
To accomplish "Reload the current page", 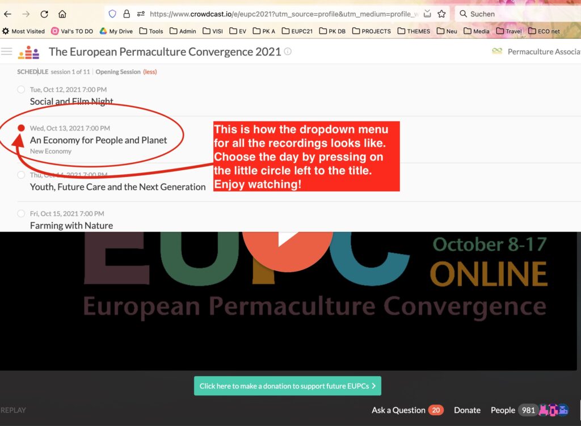I will [x=44, y=14].
